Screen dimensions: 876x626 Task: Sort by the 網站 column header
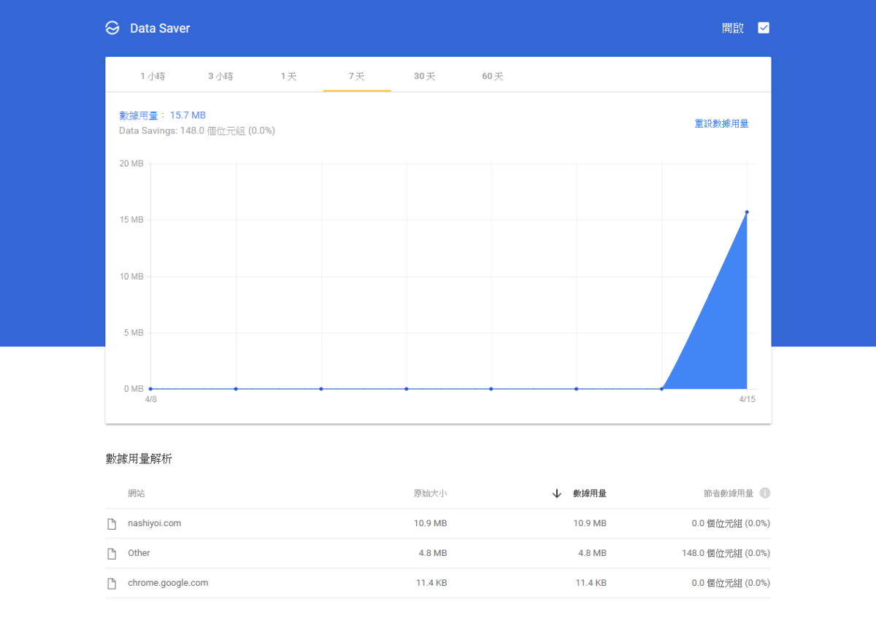click(x=137, y=493)
